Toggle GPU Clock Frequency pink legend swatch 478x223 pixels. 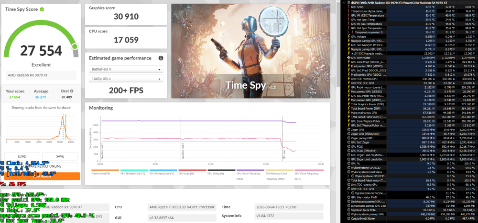[x=308, y=170]
